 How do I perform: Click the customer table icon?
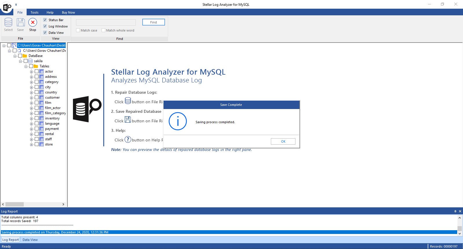tap(42, 97)
